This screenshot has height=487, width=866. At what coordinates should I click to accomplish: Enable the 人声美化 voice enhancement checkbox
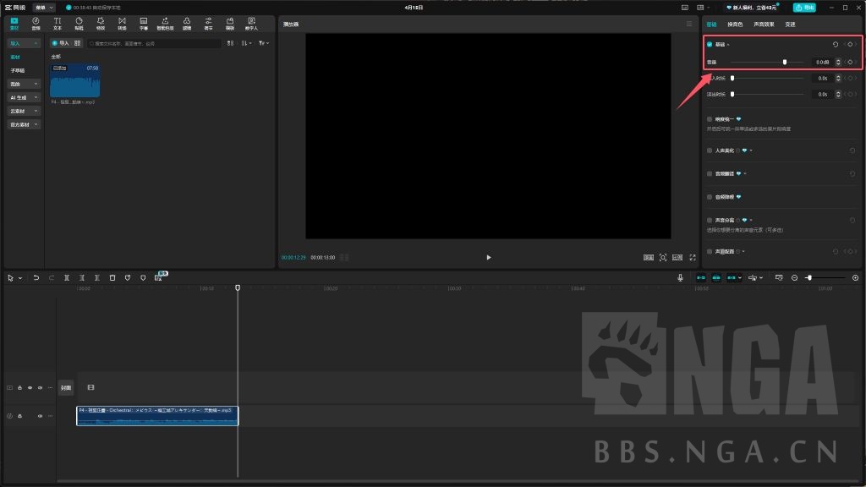pyautogui.click(x=710, y=150)
